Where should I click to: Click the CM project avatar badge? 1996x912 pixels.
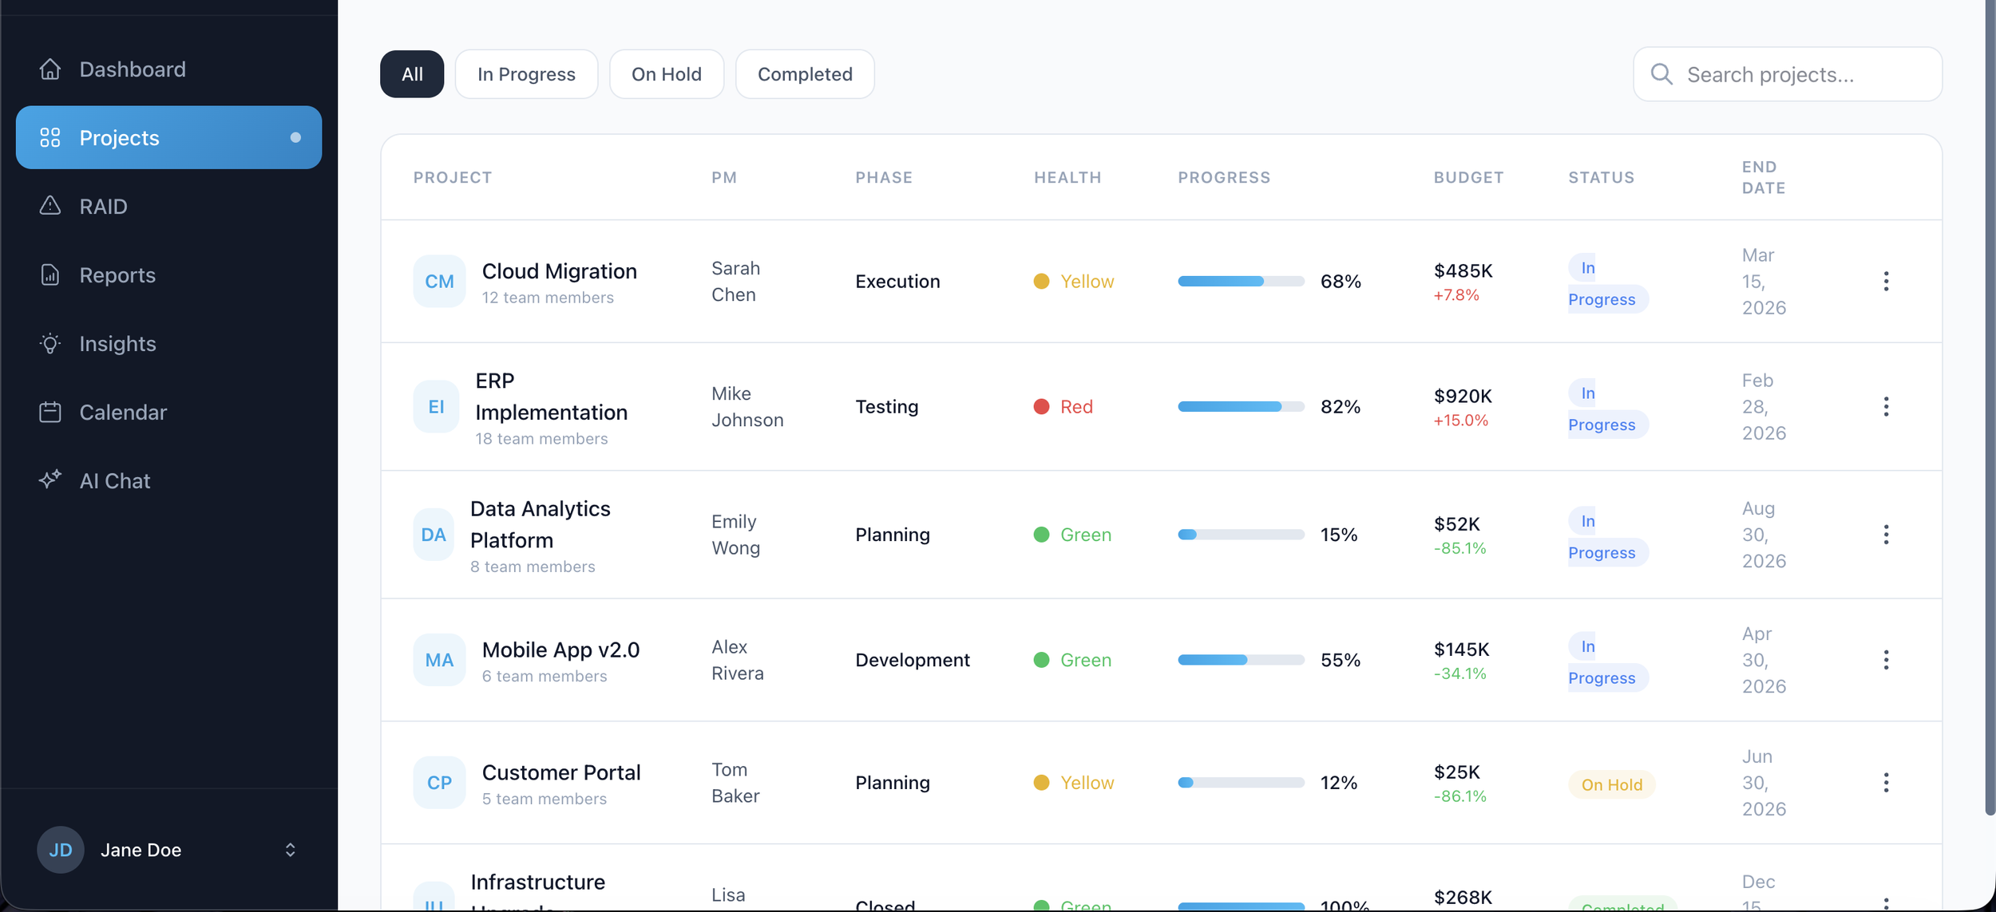[439, 282]
